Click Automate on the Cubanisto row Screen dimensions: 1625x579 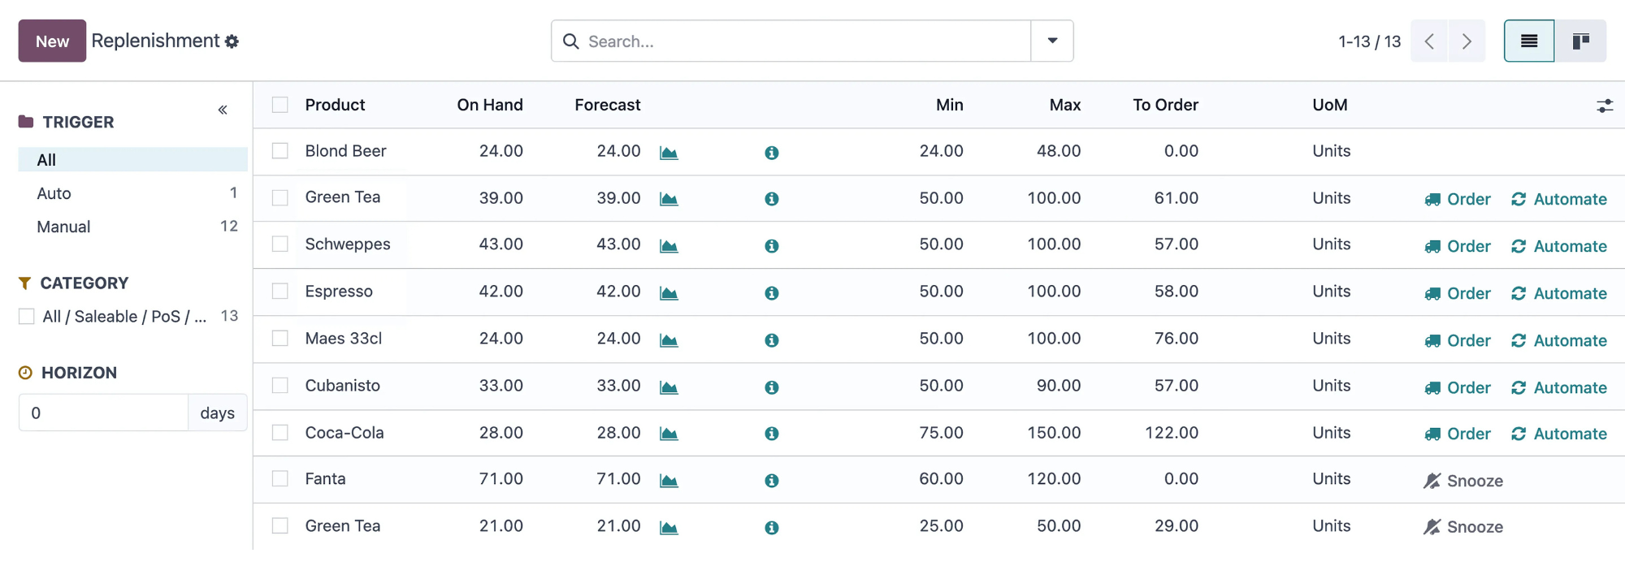tap(1559, 387)
